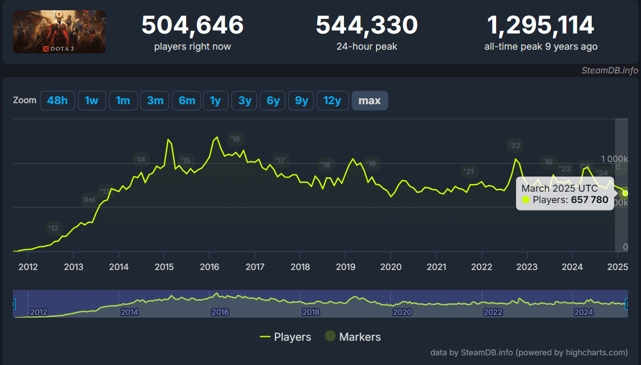Select the 1w zoom range
This screenshot has height=365, width=641.
tap(91, 100)
